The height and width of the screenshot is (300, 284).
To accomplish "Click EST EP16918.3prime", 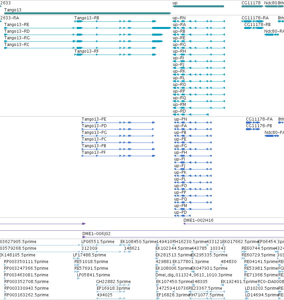I will coord(113,288).
